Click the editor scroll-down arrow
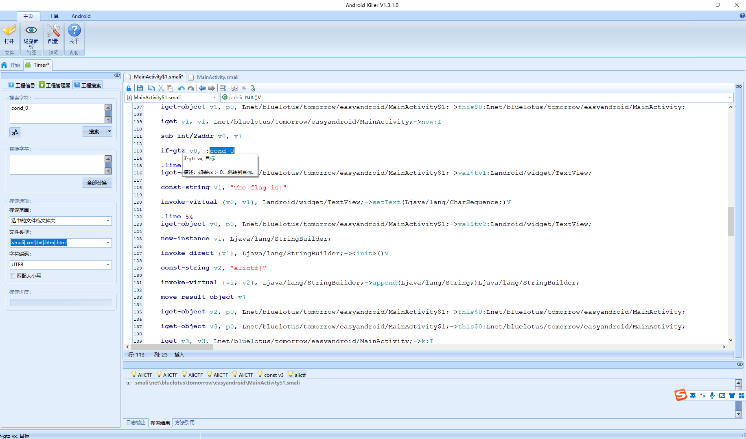 pyautogui.click(x=731, y=340)
